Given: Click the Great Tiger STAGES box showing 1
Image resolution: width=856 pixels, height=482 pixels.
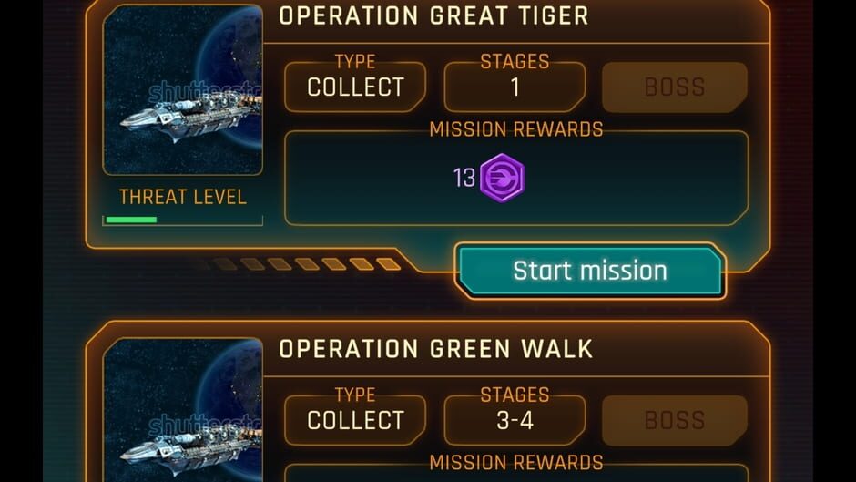Looking at the screenshot, I should point(515,87).
